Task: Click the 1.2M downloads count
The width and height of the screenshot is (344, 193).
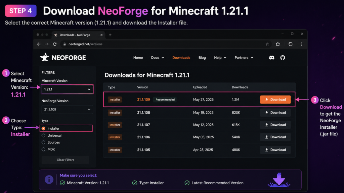Action: click(235, 100)
